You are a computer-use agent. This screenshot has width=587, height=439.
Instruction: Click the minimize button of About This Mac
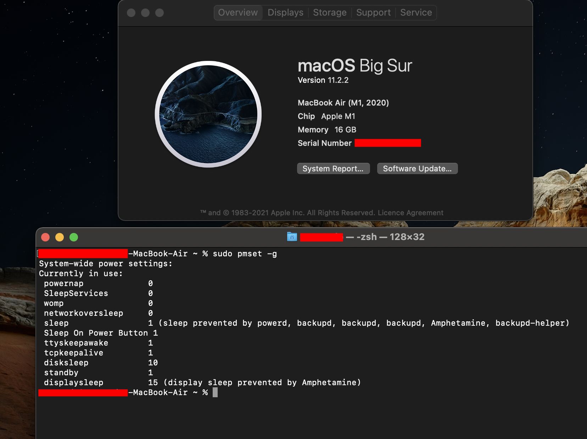145,13
